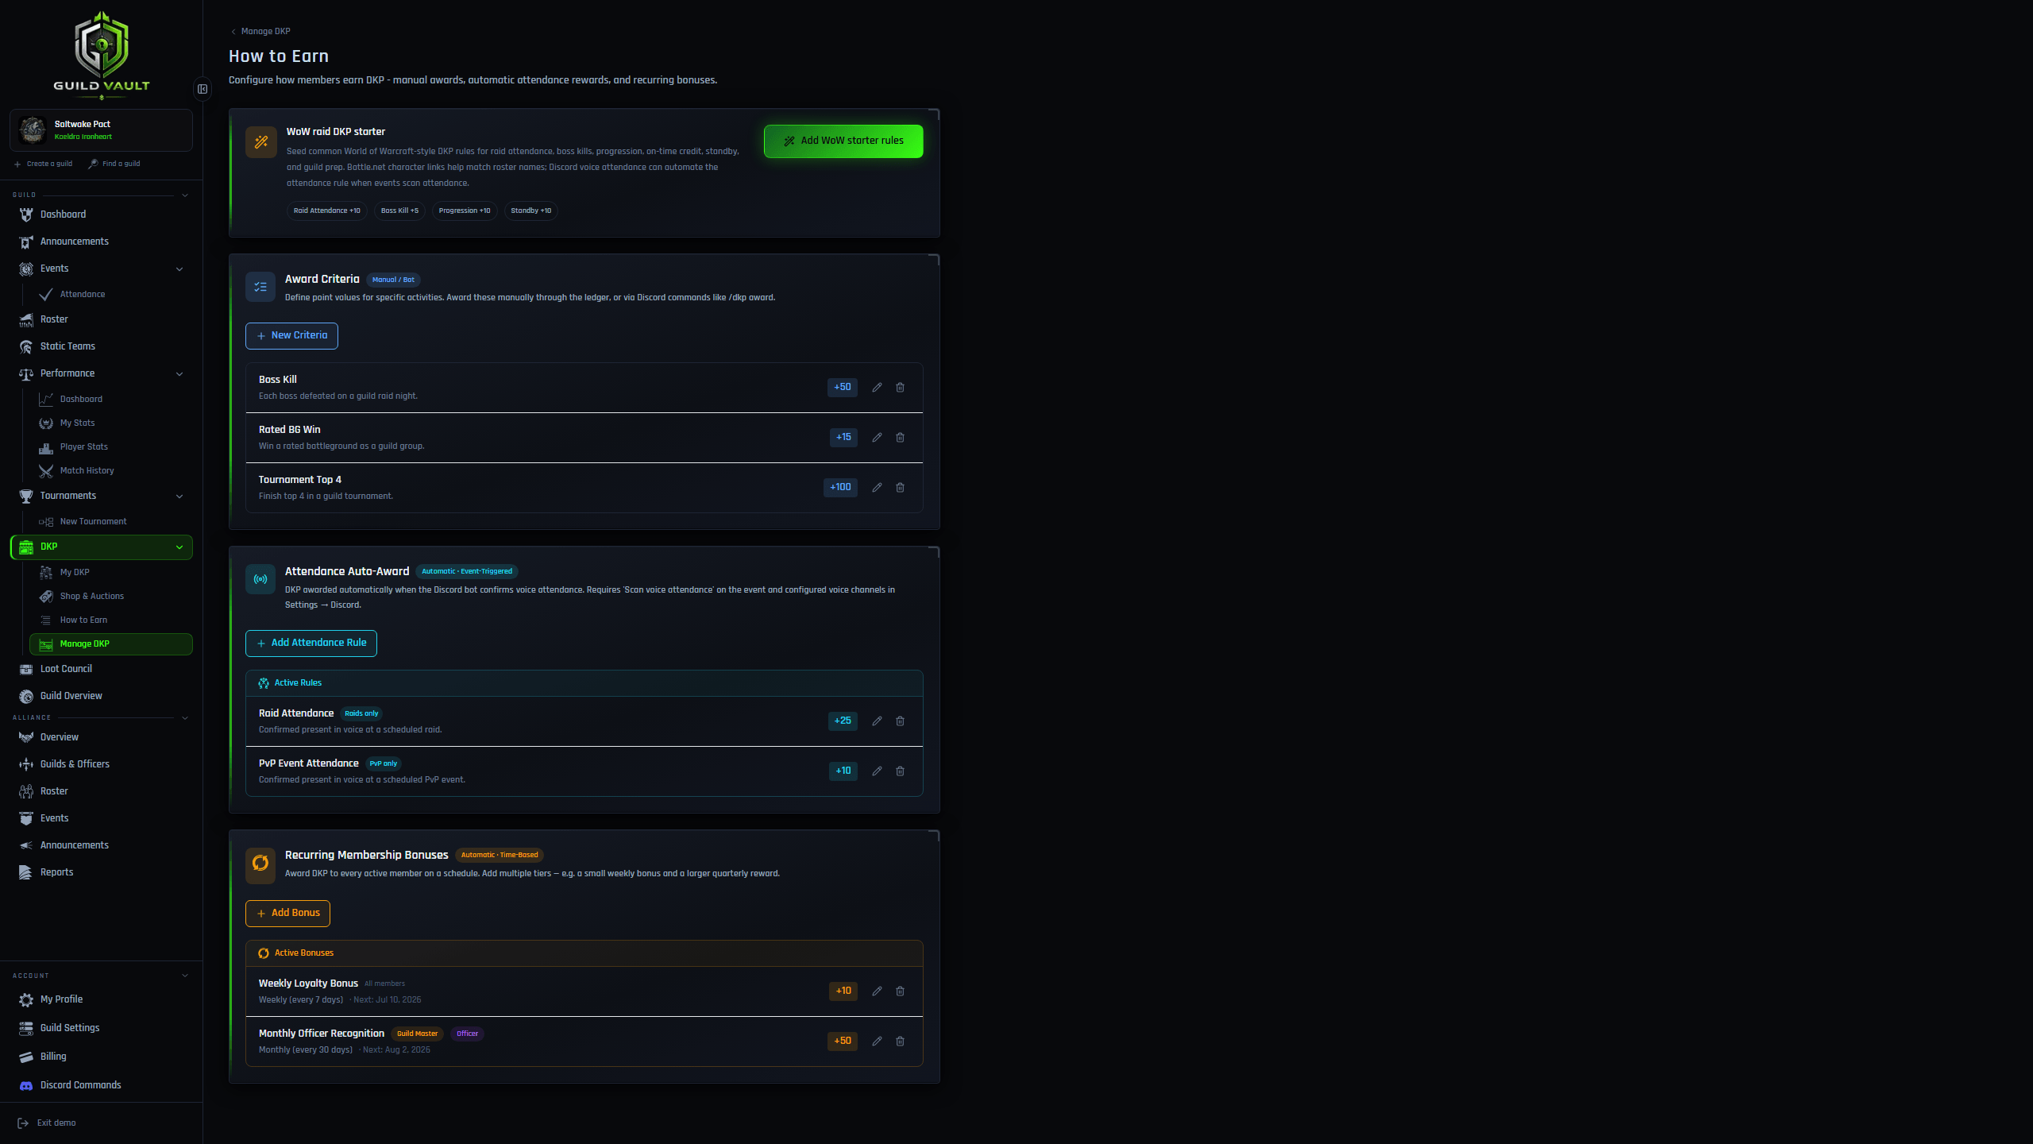2033x1144 pixels.
Task: Go back via Manage DKP breadcrumb arrow
Action: (x=233, y=32)
